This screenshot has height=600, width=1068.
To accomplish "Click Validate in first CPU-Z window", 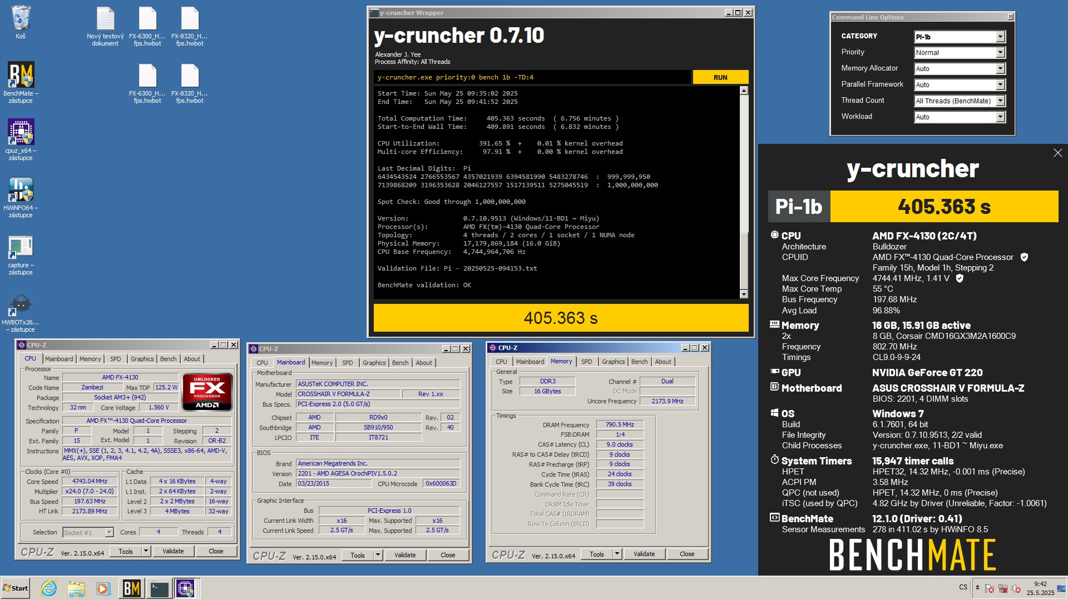I will pos(173,551).
